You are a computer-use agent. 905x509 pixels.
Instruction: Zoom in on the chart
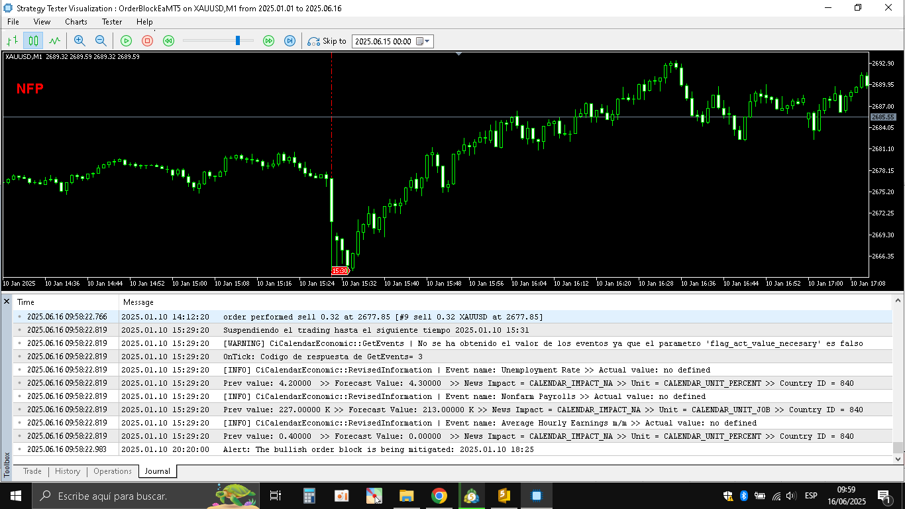click(x=80, y=41)
